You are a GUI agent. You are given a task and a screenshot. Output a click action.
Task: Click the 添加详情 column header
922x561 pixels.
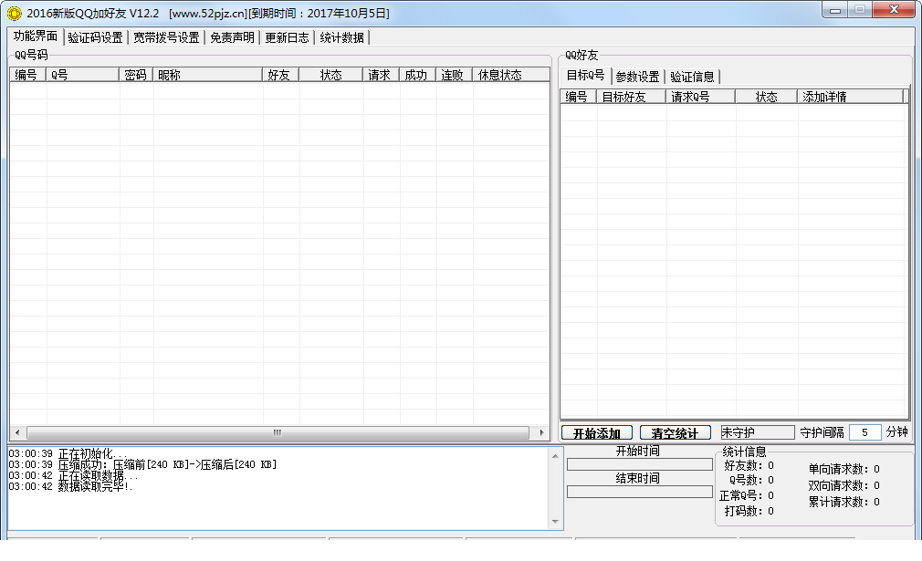pyautogui.click(x=850, y=97)
